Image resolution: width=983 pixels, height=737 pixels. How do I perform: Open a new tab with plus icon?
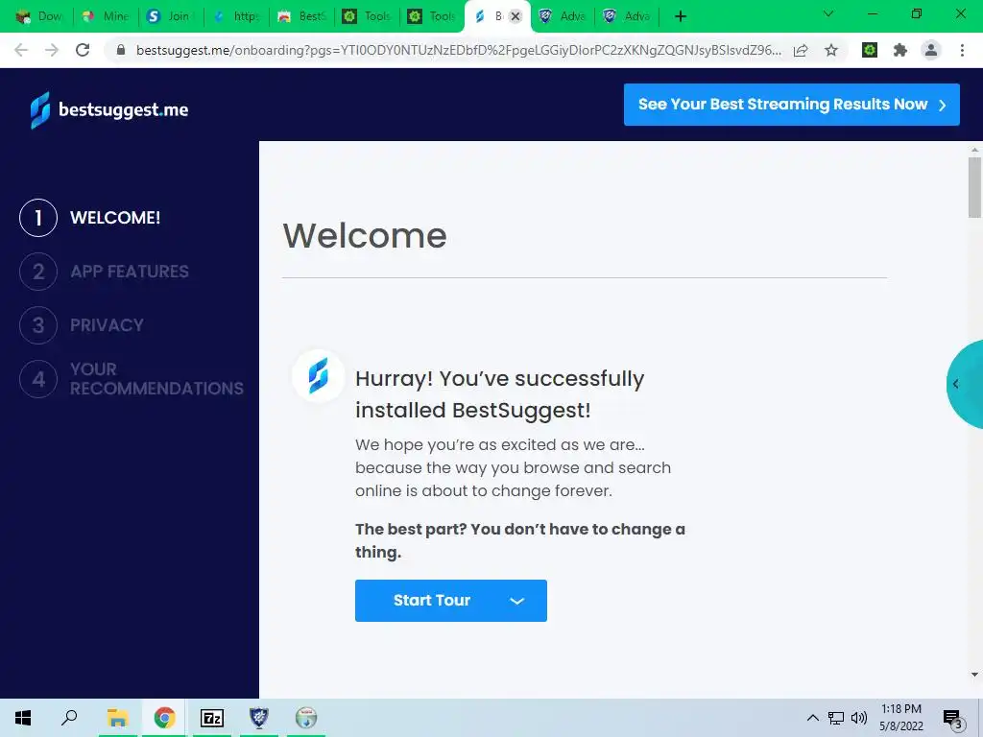click(681, 16)
